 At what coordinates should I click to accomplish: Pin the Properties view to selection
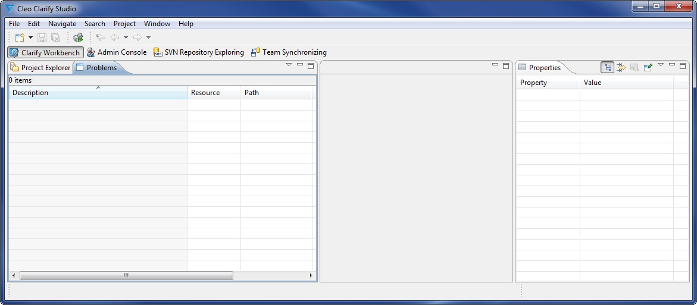648,68
